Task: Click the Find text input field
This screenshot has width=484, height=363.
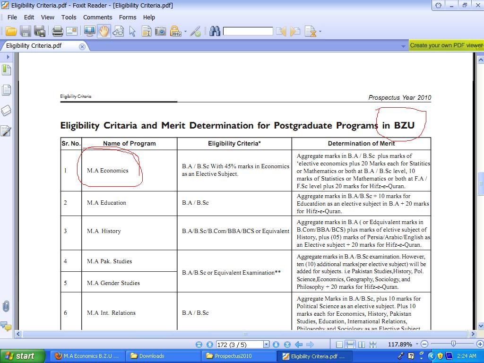Action: pyautogui.click(x=248, y=32)
